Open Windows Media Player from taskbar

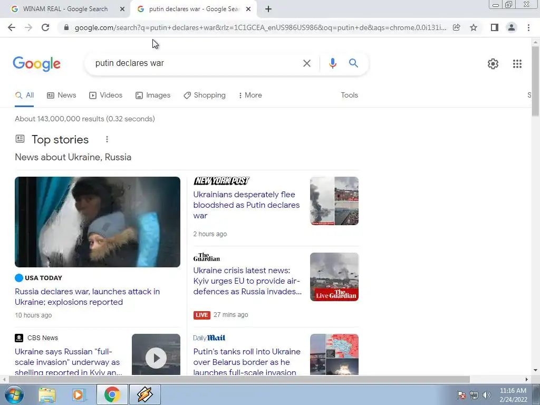tap(79, 394)
